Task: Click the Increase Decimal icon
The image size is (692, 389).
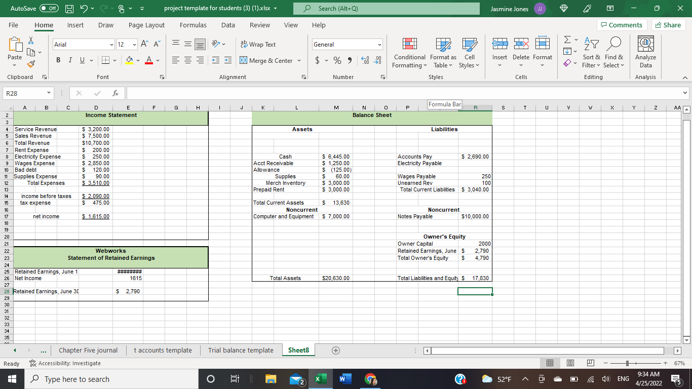Action: (x=365, y=60)
